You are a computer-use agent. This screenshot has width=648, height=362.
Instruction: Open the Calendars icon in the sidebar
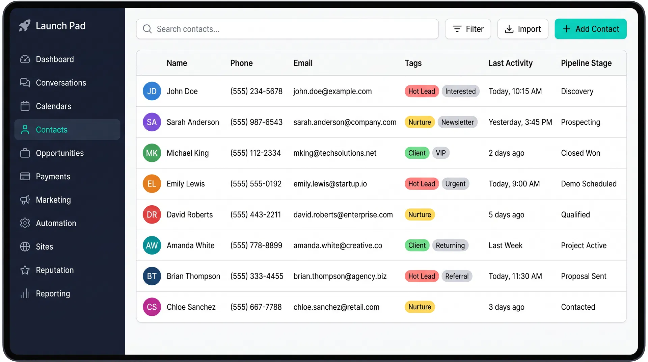(x=25, y=106)
